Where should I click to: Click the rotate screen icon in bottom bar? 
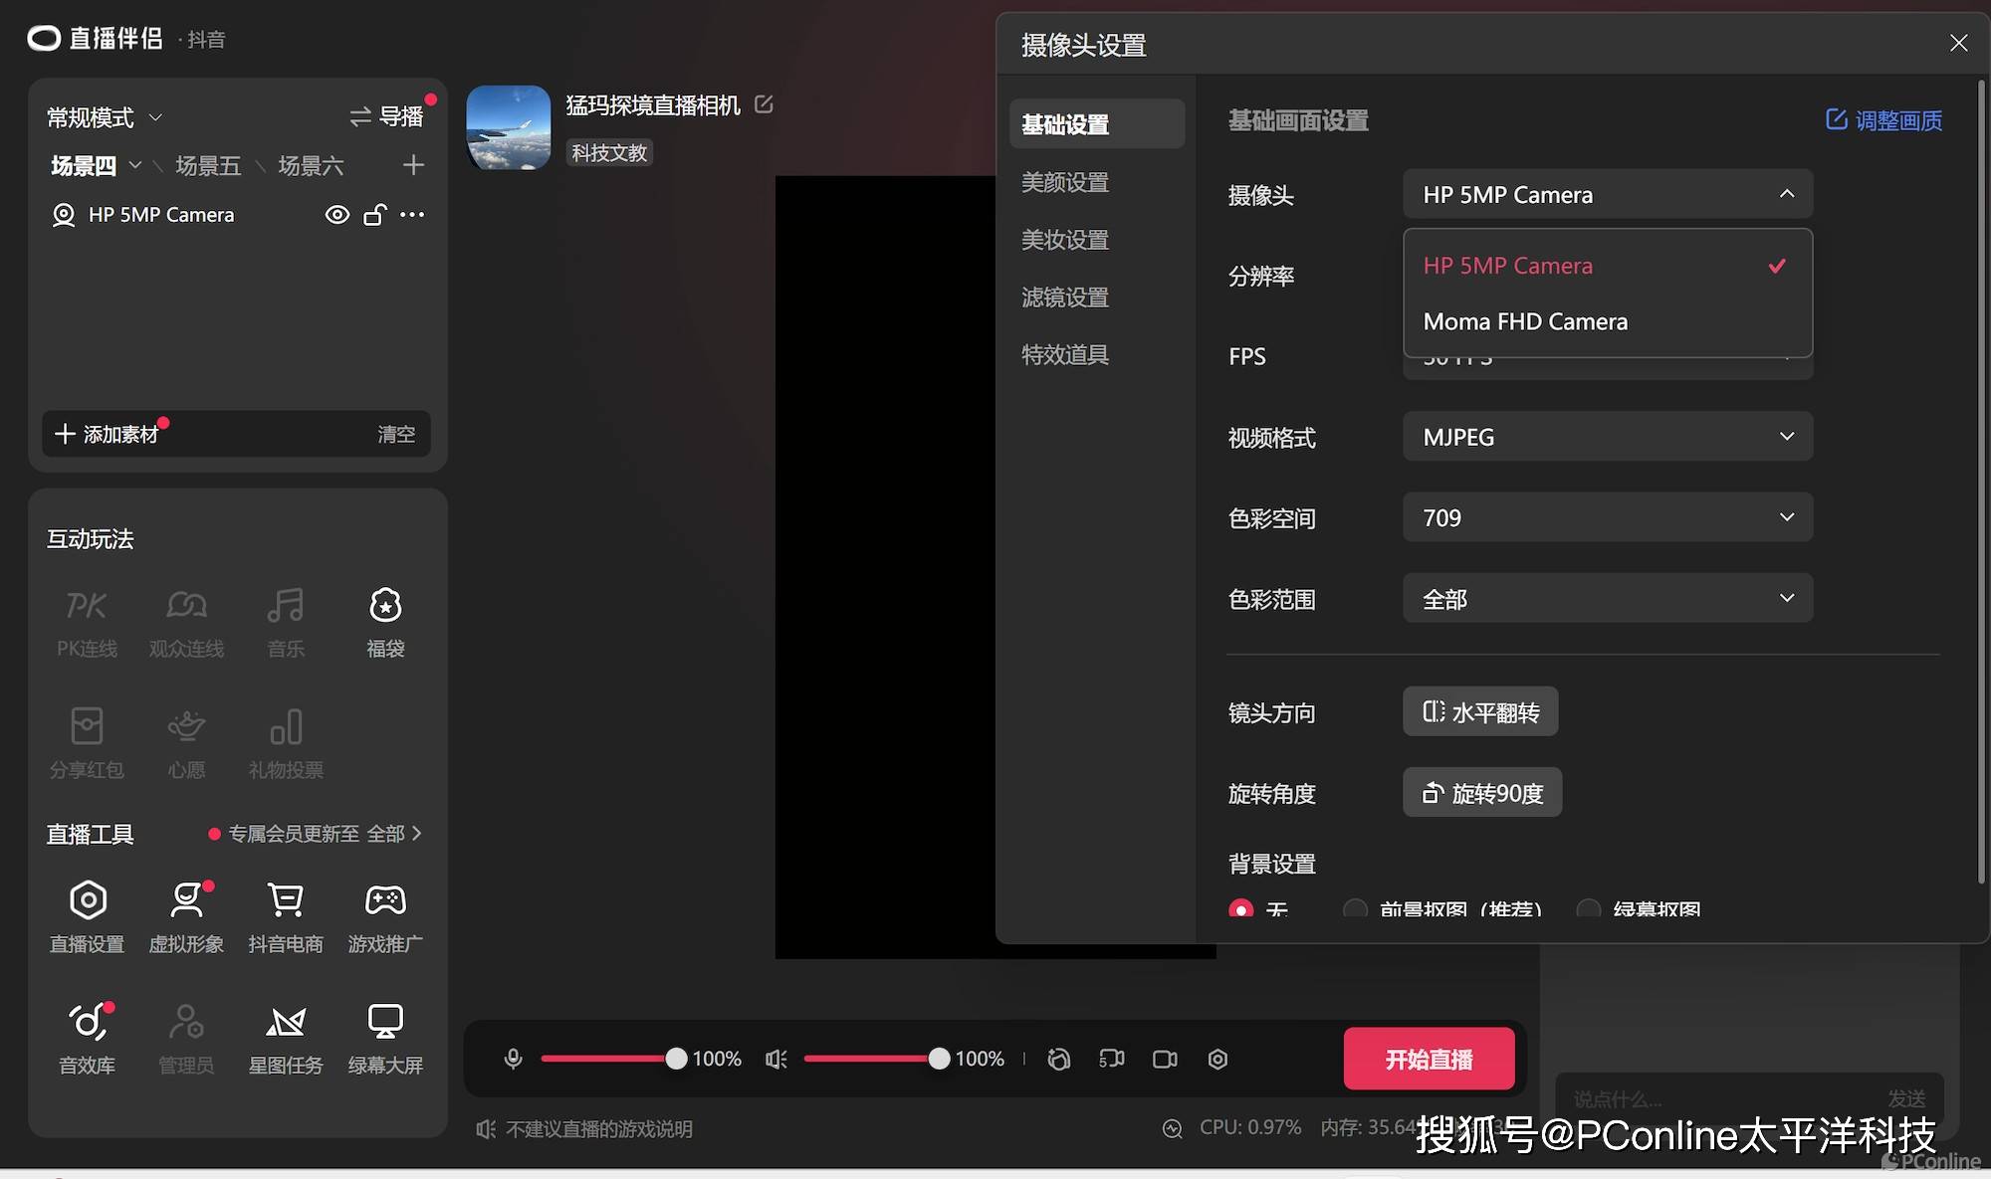[x=1059, y=1059]
